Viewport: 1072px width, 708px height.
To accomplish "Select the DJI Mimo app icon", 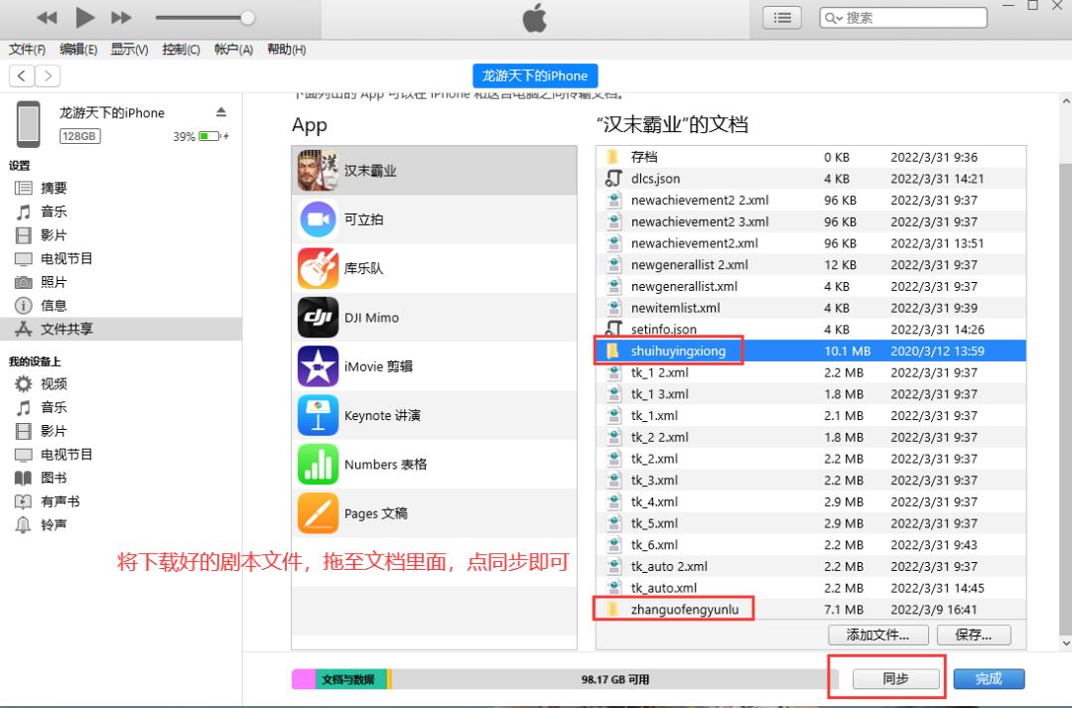I will pos(318,318).
